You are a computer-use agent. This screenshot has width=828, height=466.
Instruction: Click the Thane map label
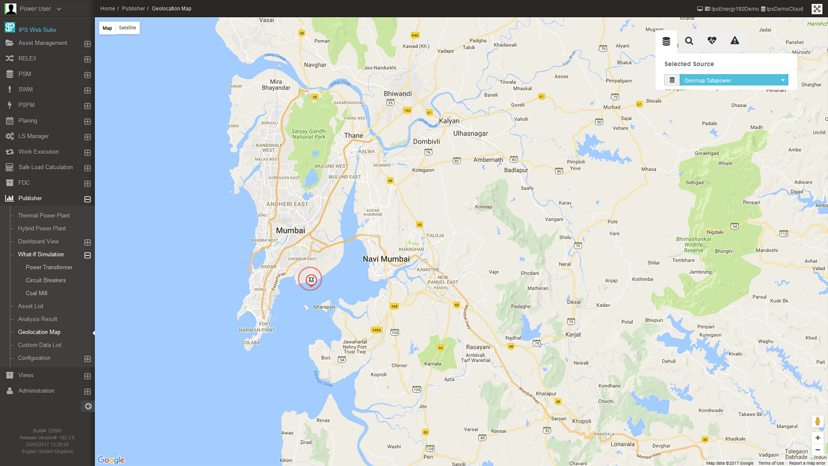(x=353, y=136)
